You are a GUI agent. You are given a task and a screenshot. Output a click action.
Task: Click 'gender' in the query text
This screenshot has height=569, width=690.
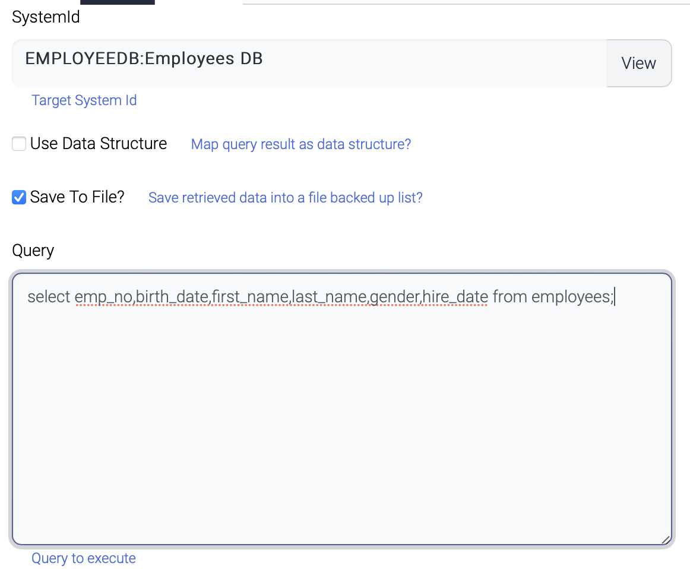[x=394, y=296]
